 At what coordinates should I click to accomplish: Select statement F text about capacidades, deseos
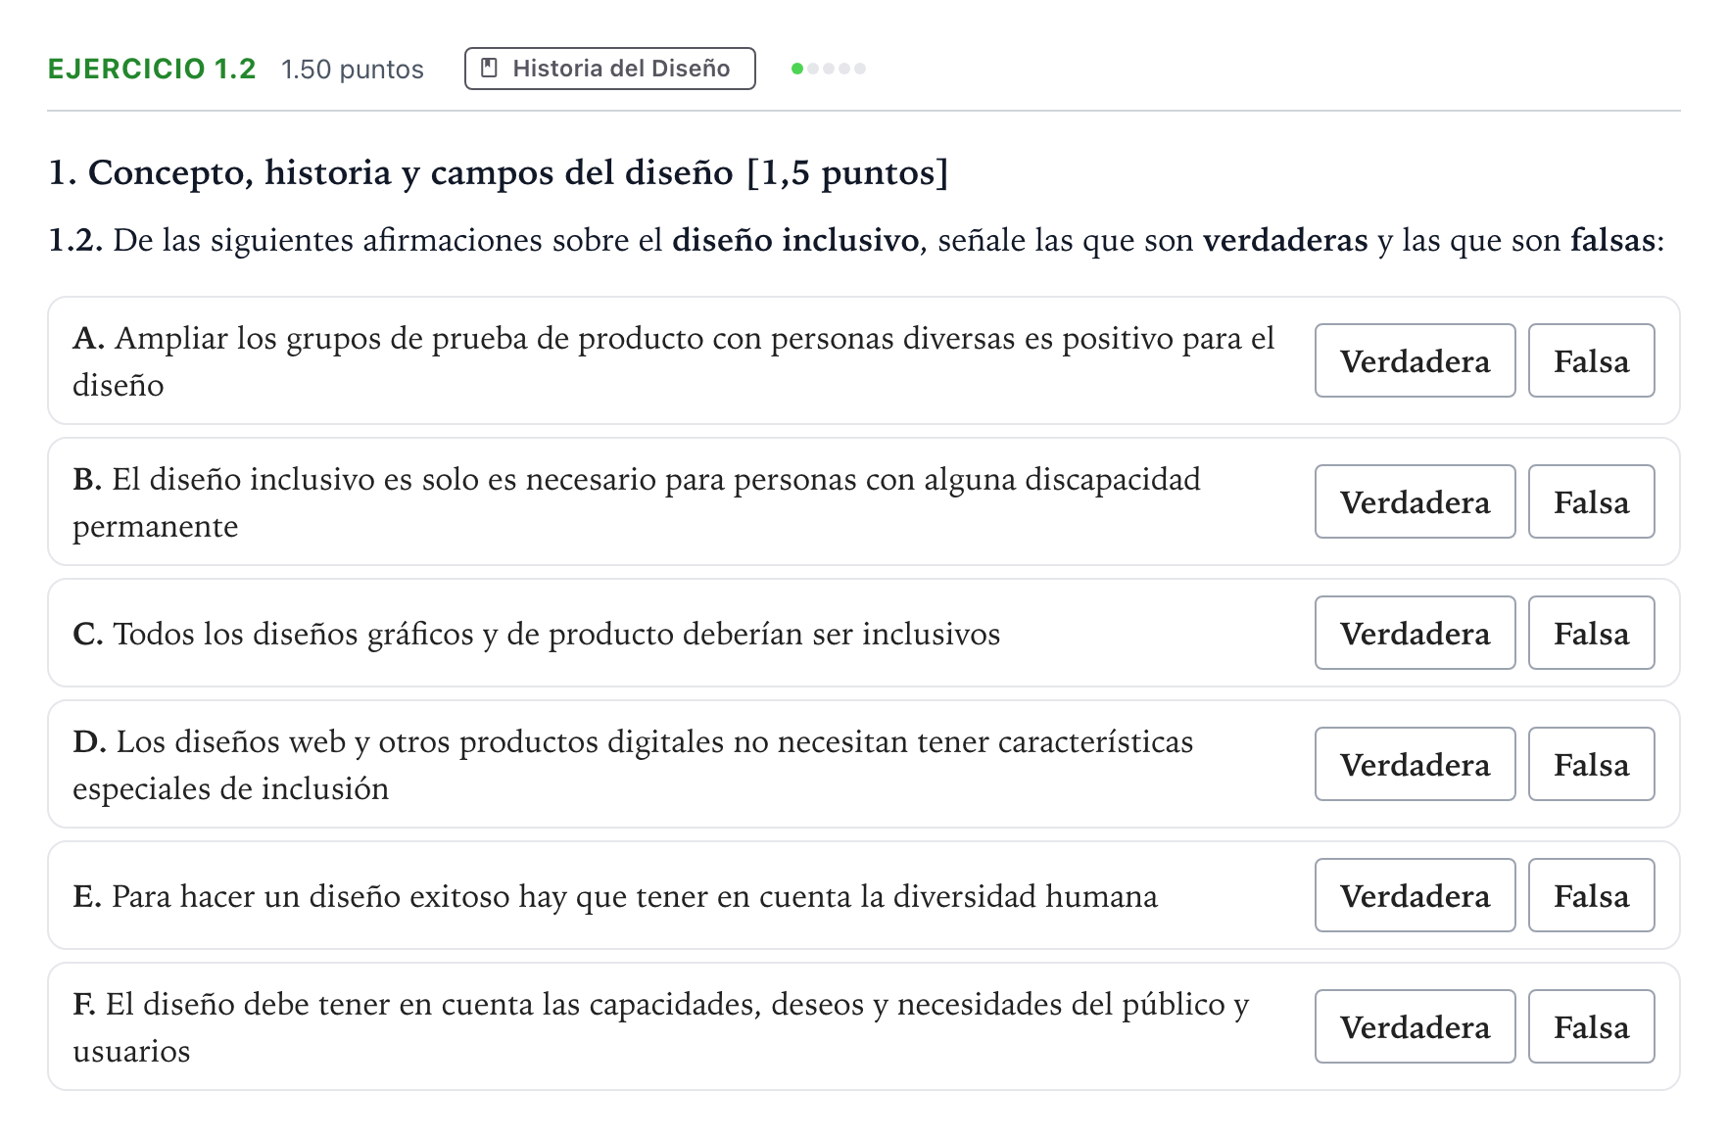[661, 1027]
